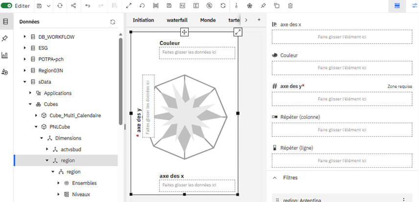Viewport: 419px width, 202px height.
Task: Select the highlighted region dimension row
Action: 66,160
